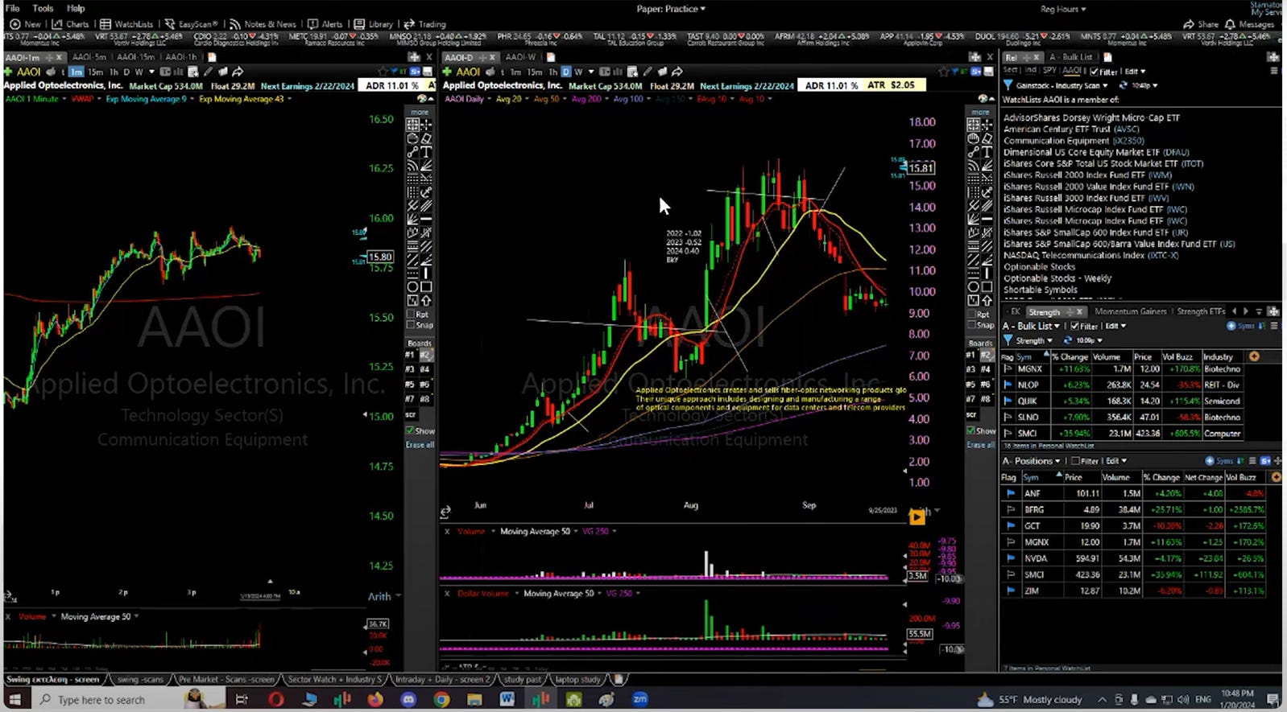Select the Arrow tool in the 1-minute chart drawing toolbar
1287x712 pixels.
[x=426, y=300]
